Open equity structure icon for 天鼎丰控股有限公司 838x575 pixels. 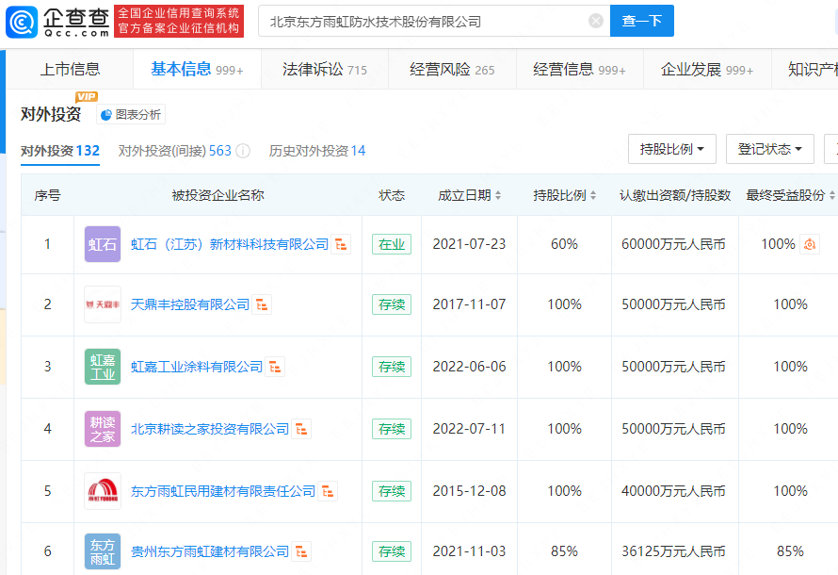(x=262, y=304)
